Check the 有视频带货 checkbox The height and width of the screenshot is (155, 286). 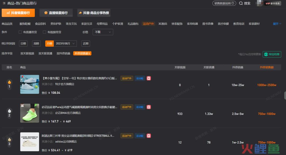[x=44, y=32]
